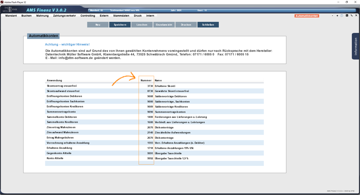Click the plus zoom-in icon

(x=337, y=16)
